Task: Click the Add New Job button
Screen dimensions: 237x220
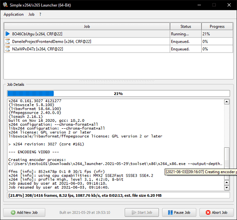Action: 24,212
